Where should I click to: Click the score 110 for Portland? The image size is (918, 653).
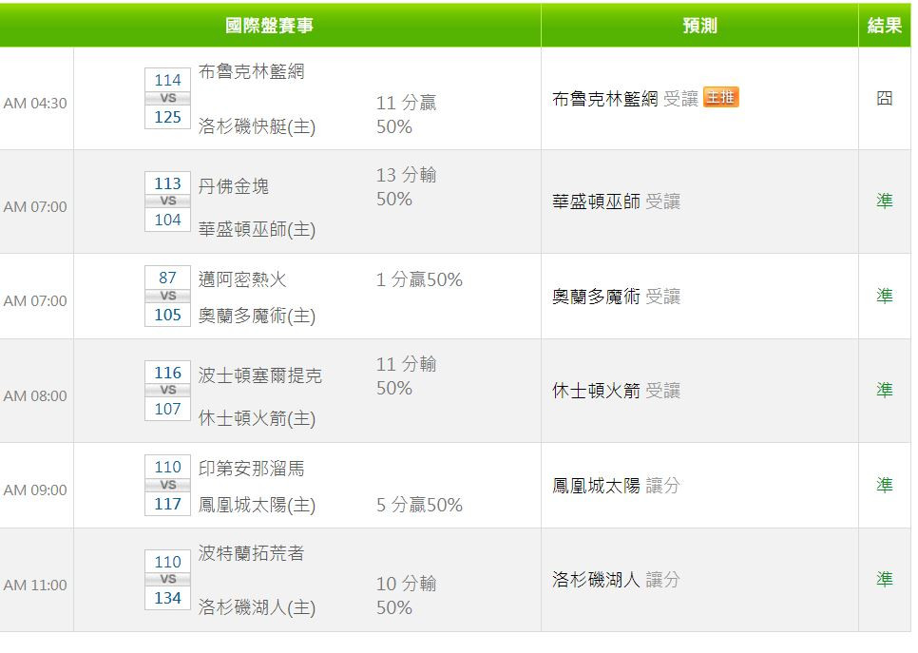[167, 562]
